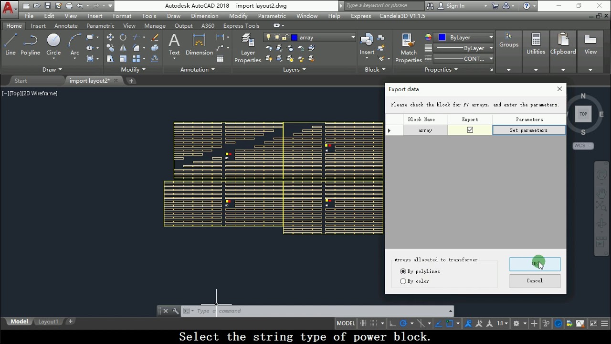Click the blue layer color swatch
This screenshot has width=611, height=344.
295,37
